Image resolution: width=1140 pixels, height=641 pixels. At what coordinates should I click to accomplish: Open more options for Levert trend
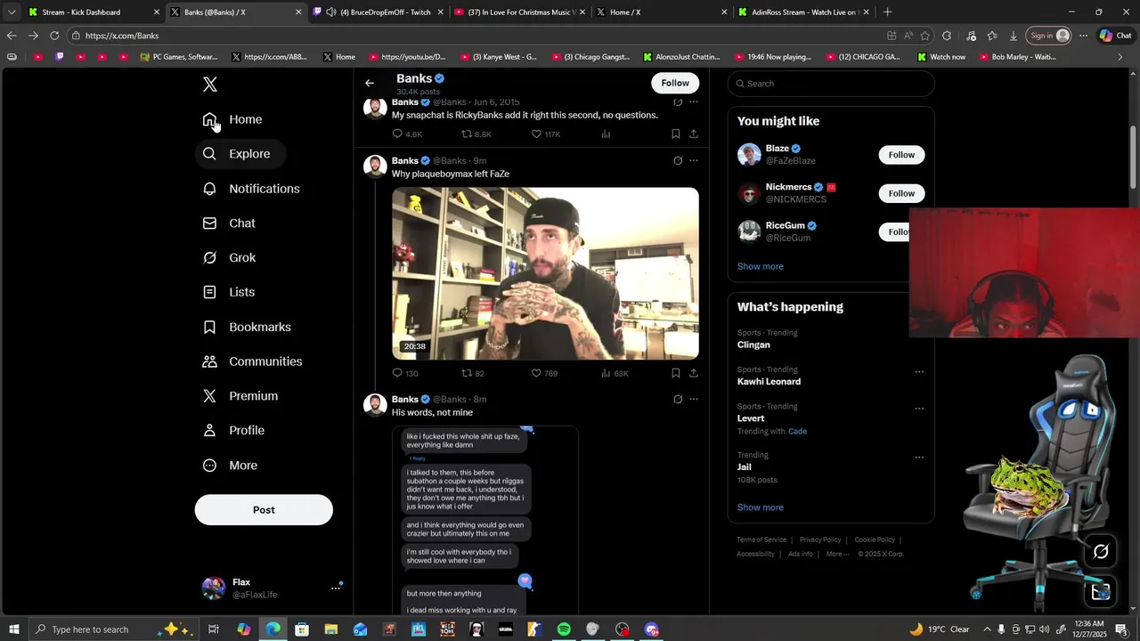(x=919, y=409)
